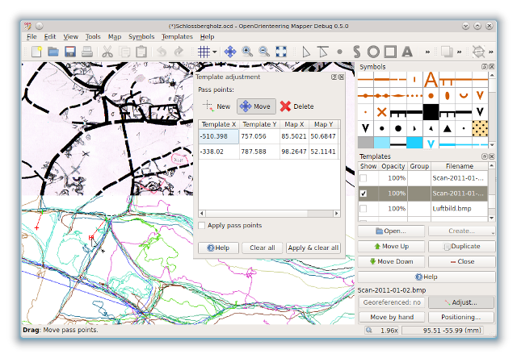Click the Delete pass point tool
Screen dimensions: 517x358
click(296, 106)
